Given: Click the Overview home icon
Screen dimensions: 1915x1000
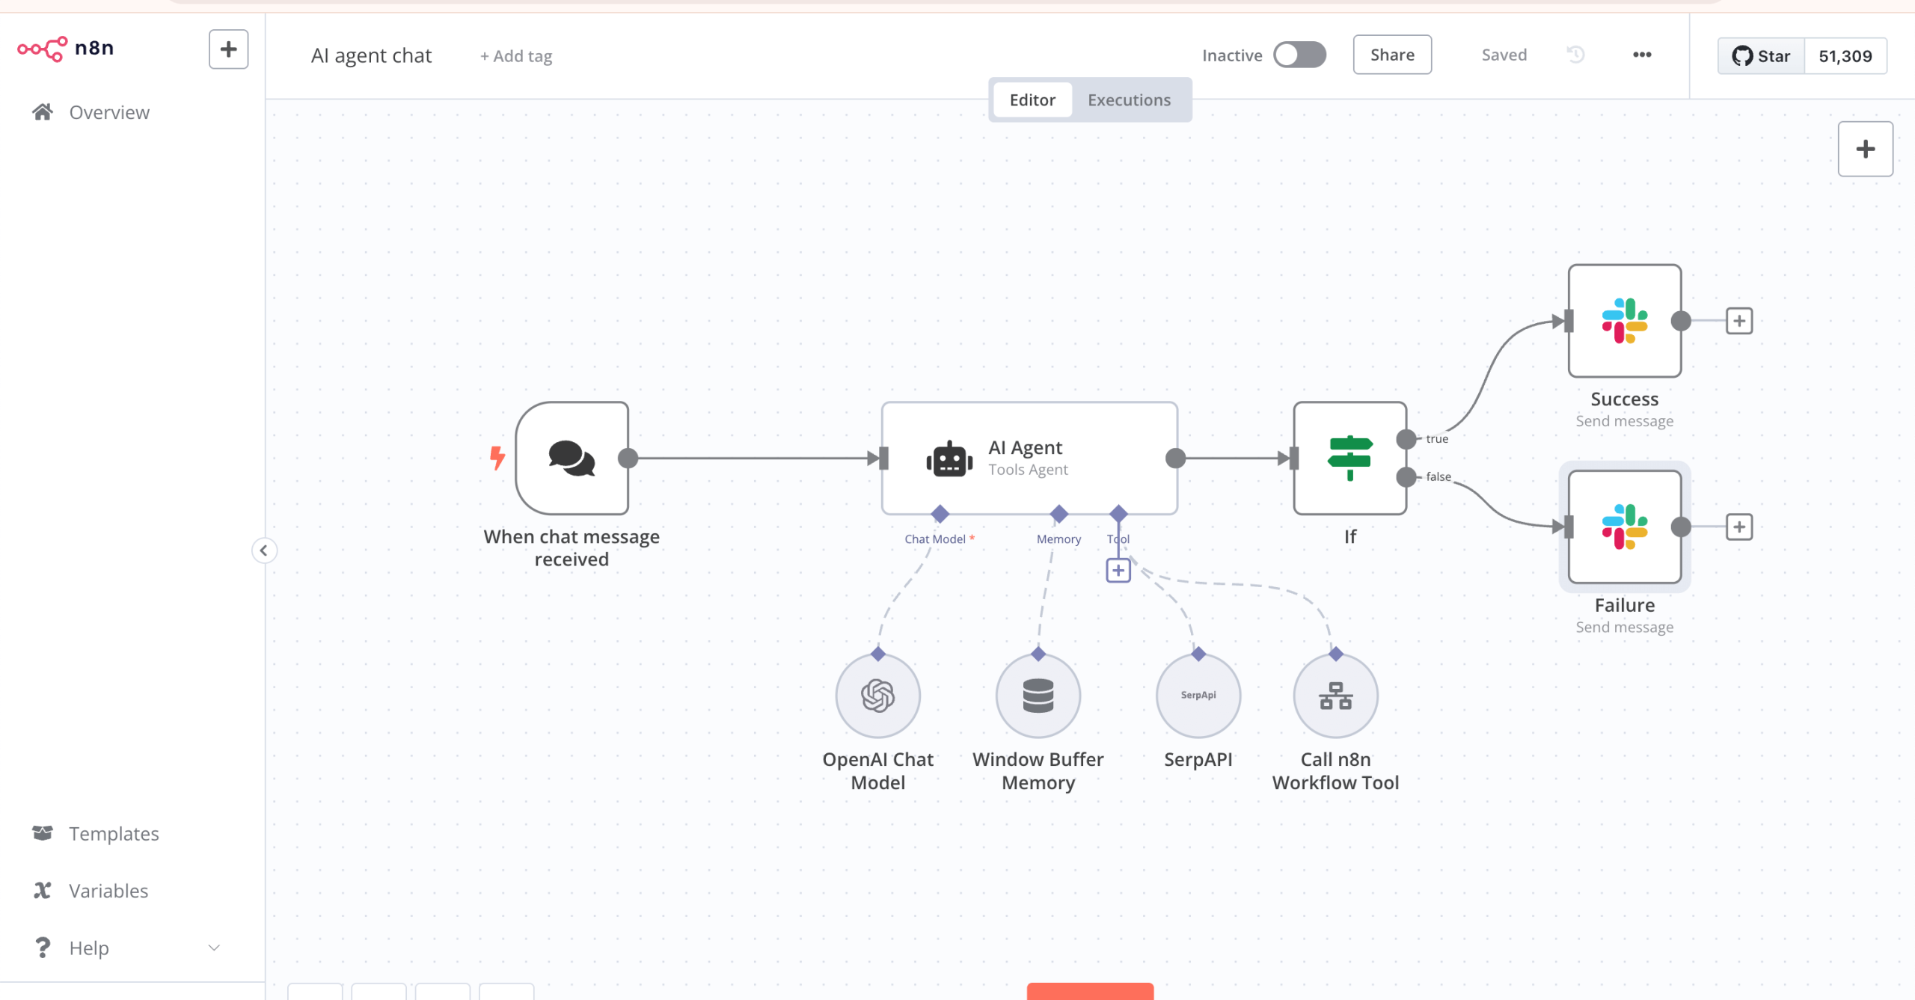Looking at the screenshot, I should (43, 112).
